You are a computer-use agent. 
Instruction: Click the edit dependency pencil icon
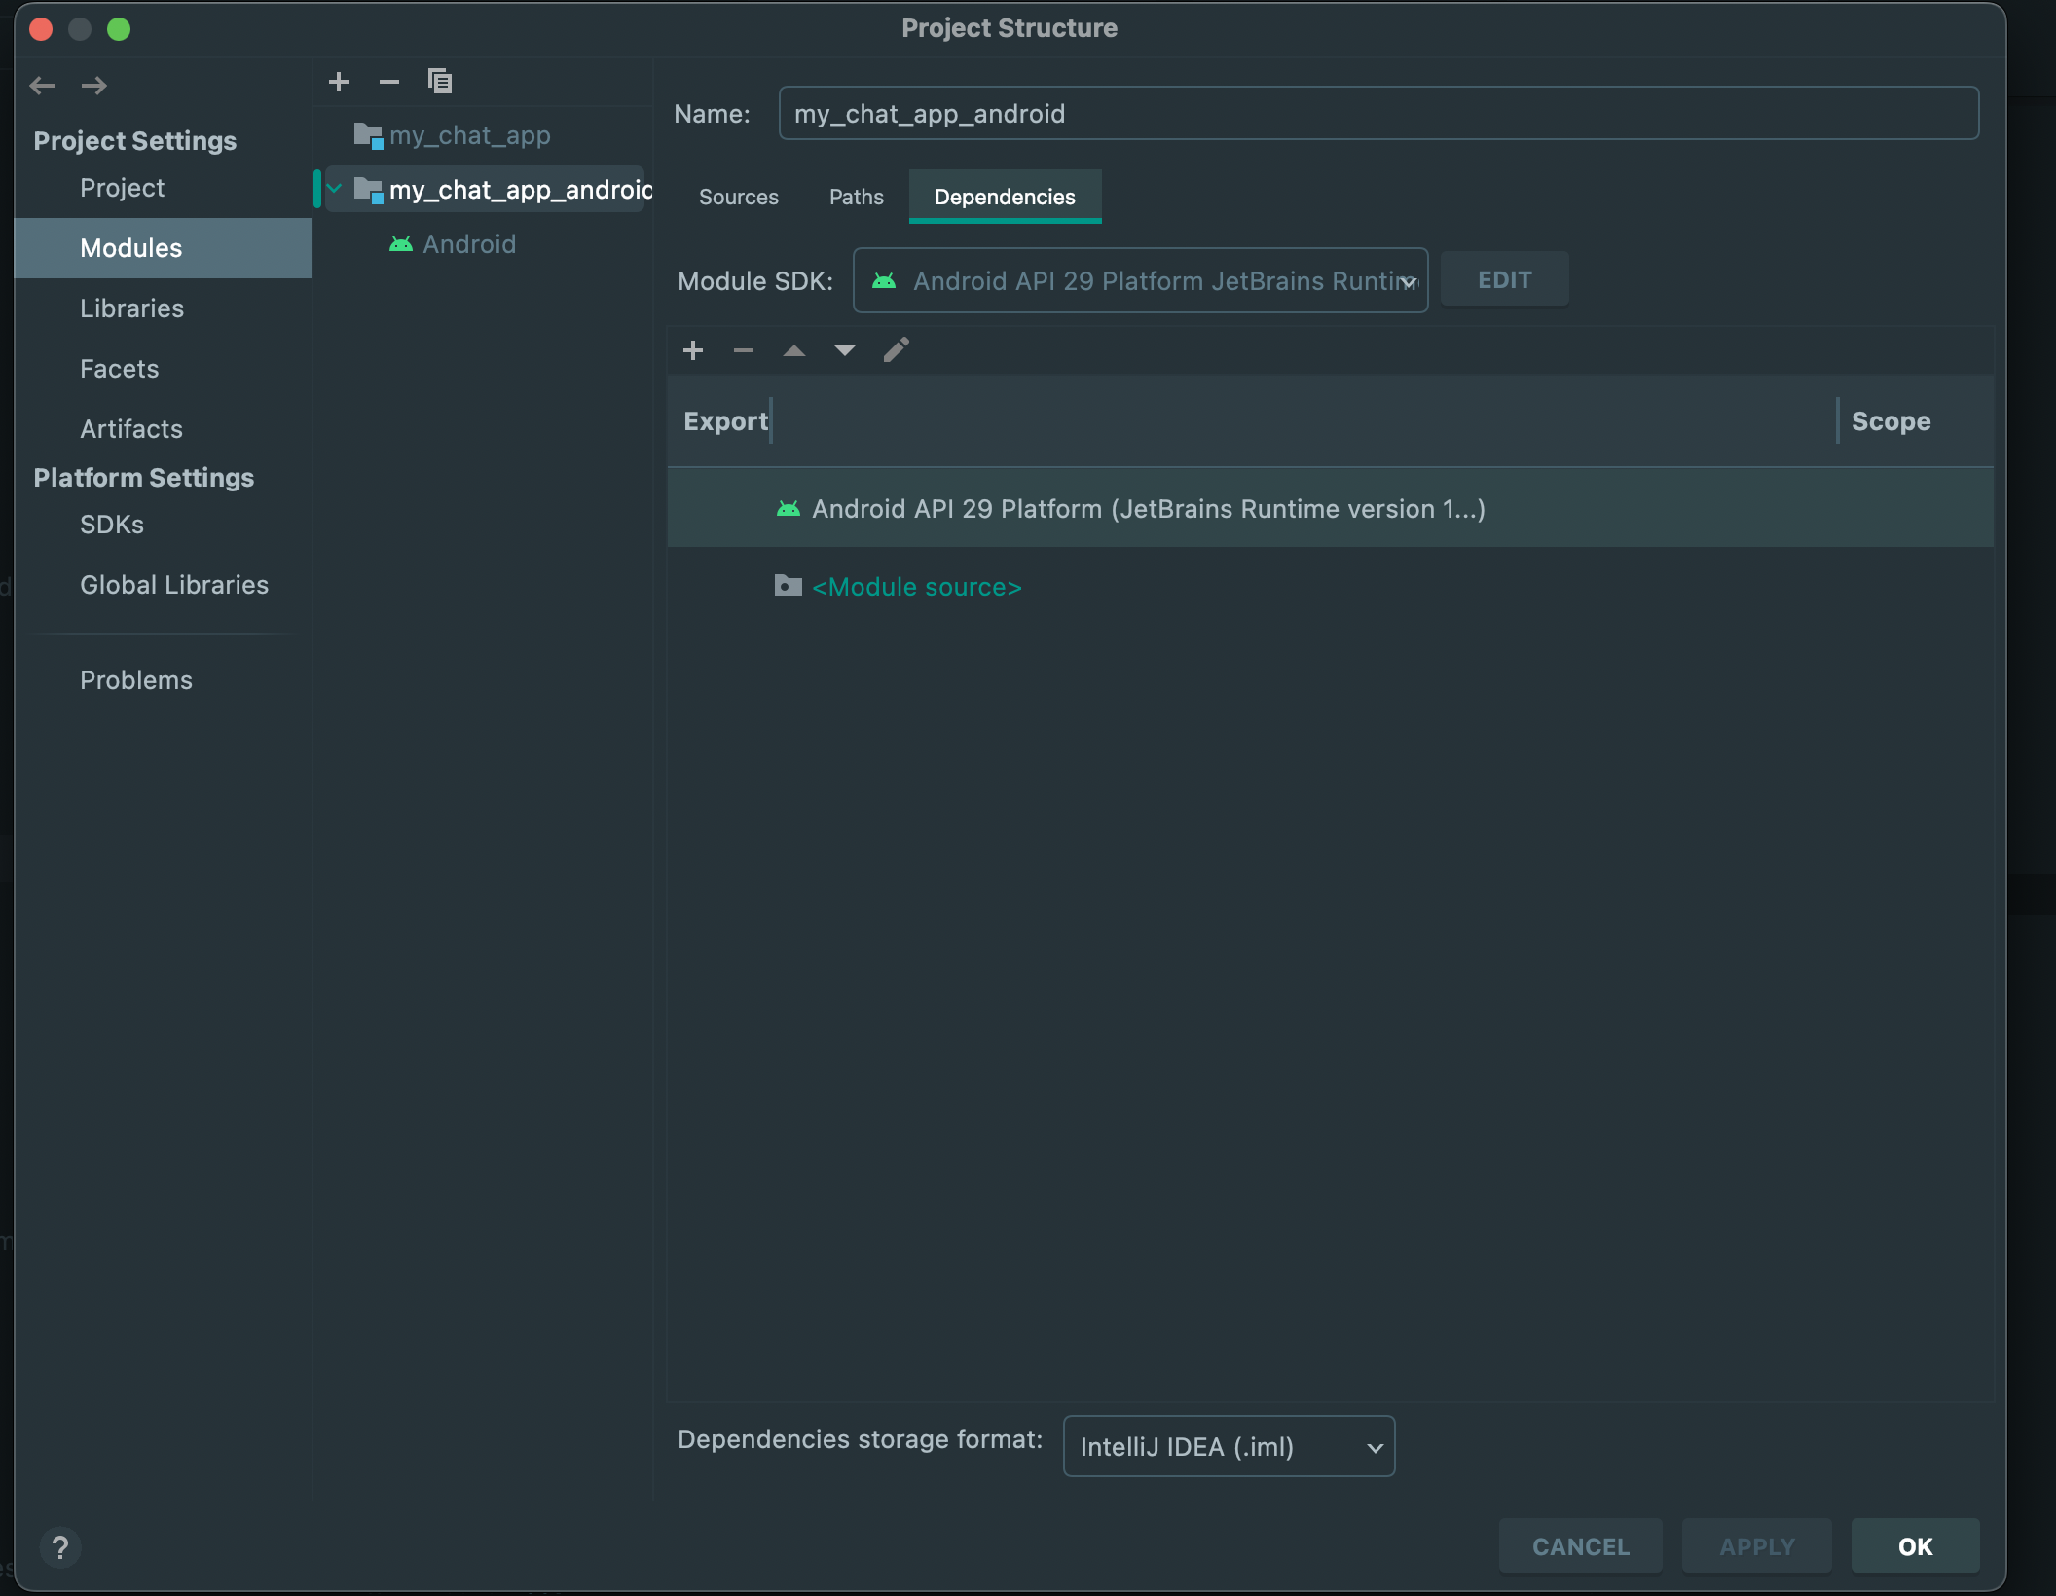896,350
